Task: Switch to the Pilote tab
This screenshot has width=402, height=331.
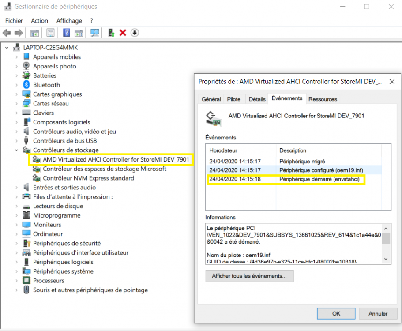Action: point(234,99)
